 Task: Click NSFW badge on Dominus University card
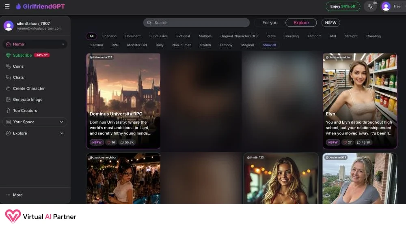click(x=97, y=142)
